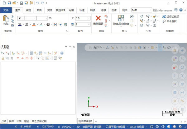Click the Redo arrow icon

click(42, 3)
